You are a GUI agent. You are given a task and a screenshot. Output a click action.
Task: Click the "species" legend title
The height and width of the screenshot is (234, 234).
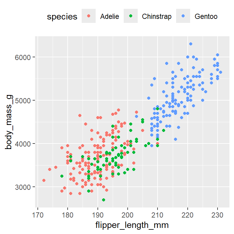pos(62,17)
